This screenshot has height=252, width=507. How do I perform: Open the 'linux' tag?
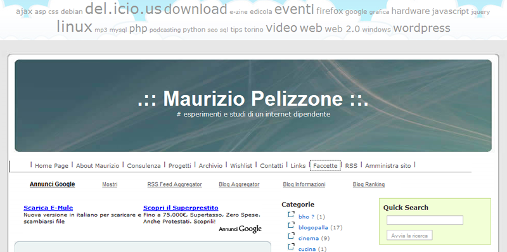tap(74, 27)
